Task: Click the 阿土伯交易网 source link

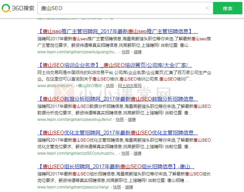Action: [x=130, y=86]
